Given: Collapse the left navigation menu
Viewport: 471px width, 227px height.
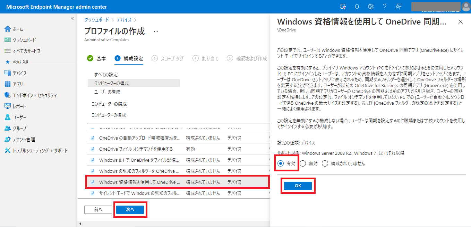Looking at the screenshot, I should point(72,18).
